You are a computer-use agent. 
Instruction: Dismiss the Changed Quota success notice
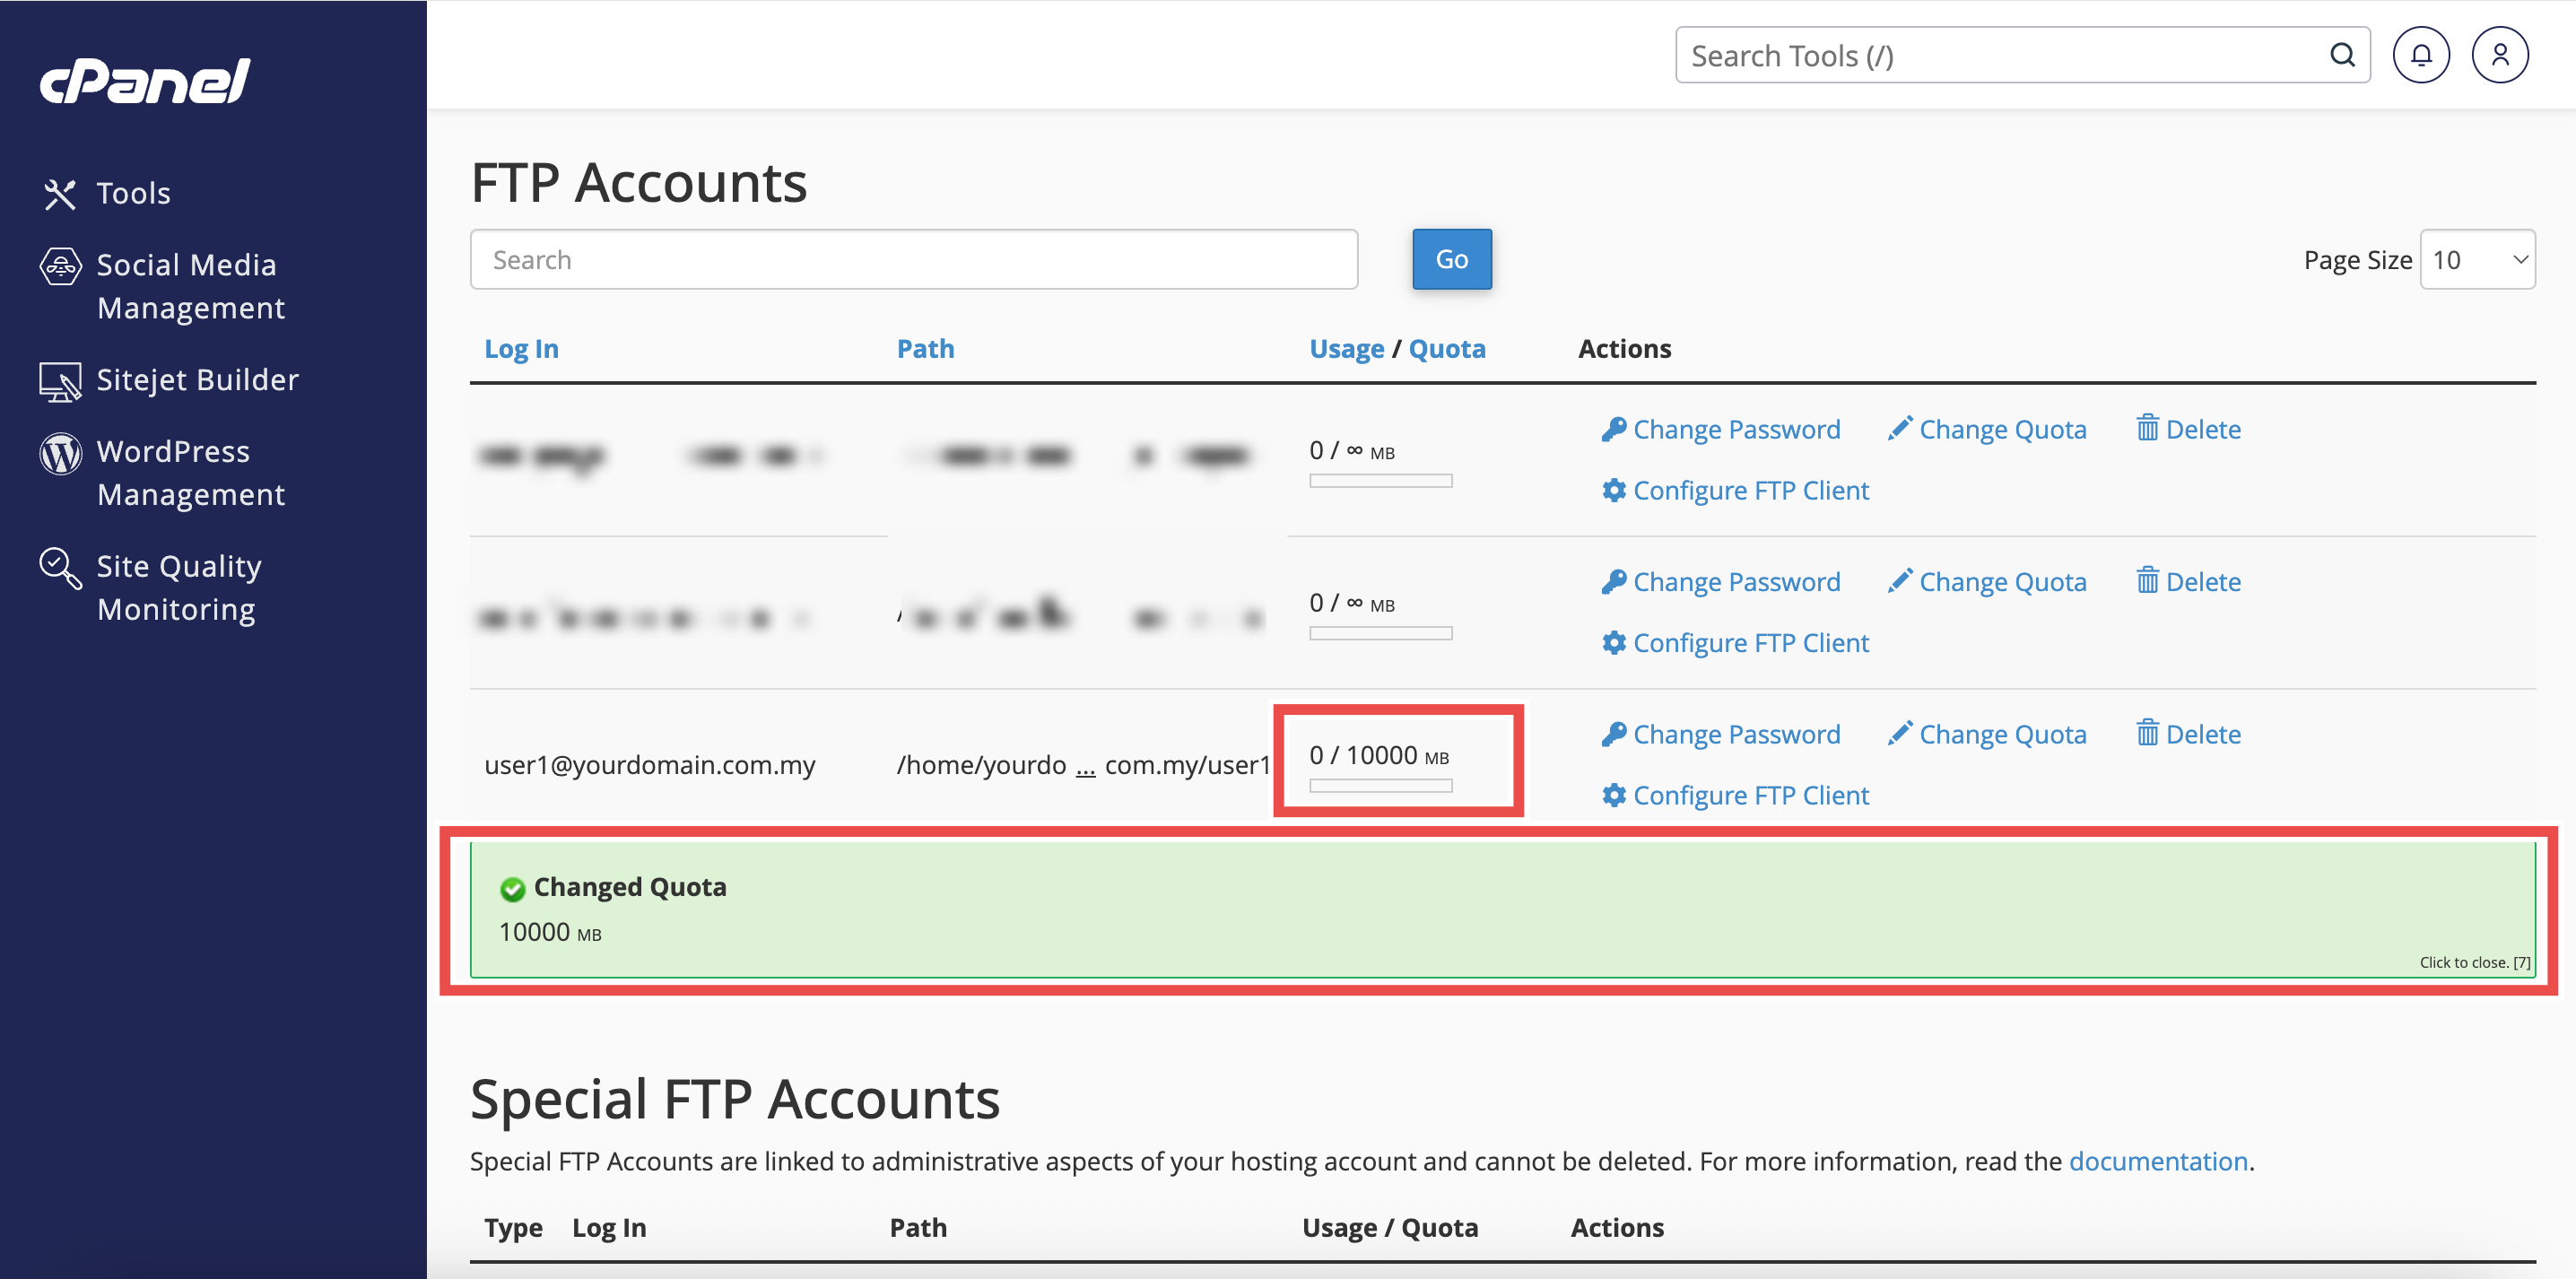point(2474,962)
